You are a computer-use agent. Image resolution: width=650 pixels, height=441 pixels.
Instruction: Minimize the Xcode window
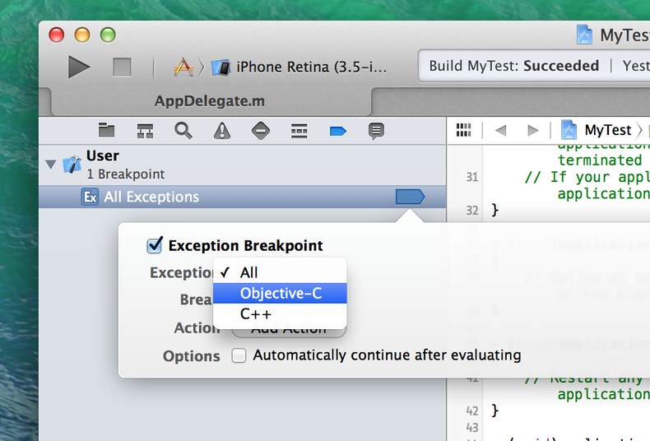pos(82,35)
